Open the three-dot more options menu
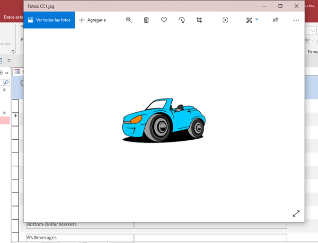This screenshot has width=318, height=243. pyautogui.click(x=296, y=20)
